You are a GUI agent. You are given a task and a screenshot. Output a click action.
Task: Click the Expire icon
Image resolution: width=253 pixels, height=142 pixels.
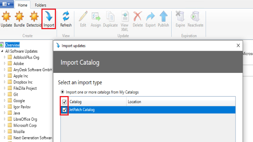(180, 16)
